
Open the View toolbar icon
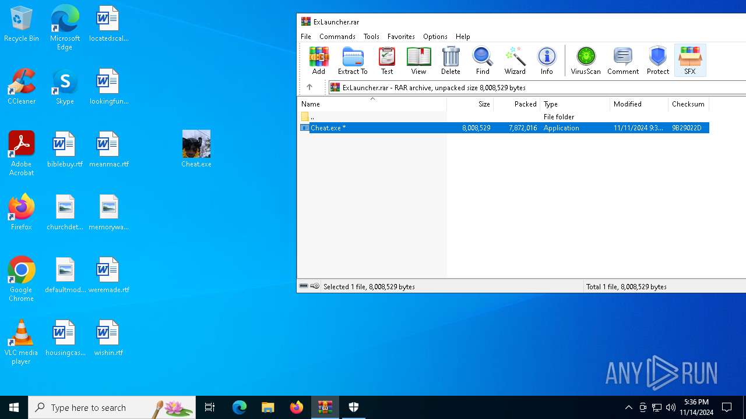pos(418,61)
